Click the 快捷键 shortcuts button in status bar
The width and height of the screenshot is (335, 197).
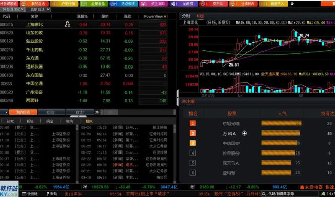pos(30,194)
